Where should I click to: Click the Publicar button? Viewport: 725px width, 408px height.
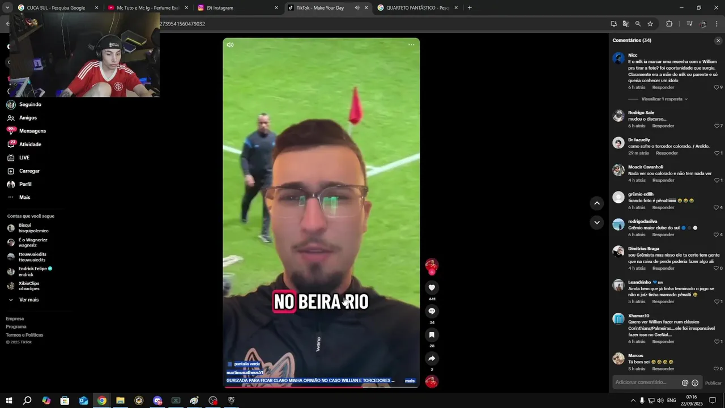pyautogui.click(x=713, y=383)
